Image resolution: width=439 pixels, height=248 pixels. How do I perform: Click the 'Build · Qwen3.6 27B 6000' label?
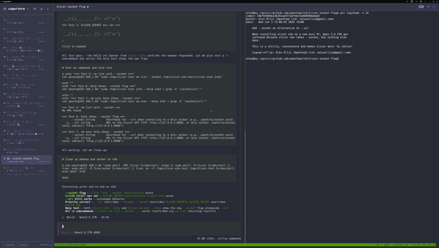click(80, 232)
